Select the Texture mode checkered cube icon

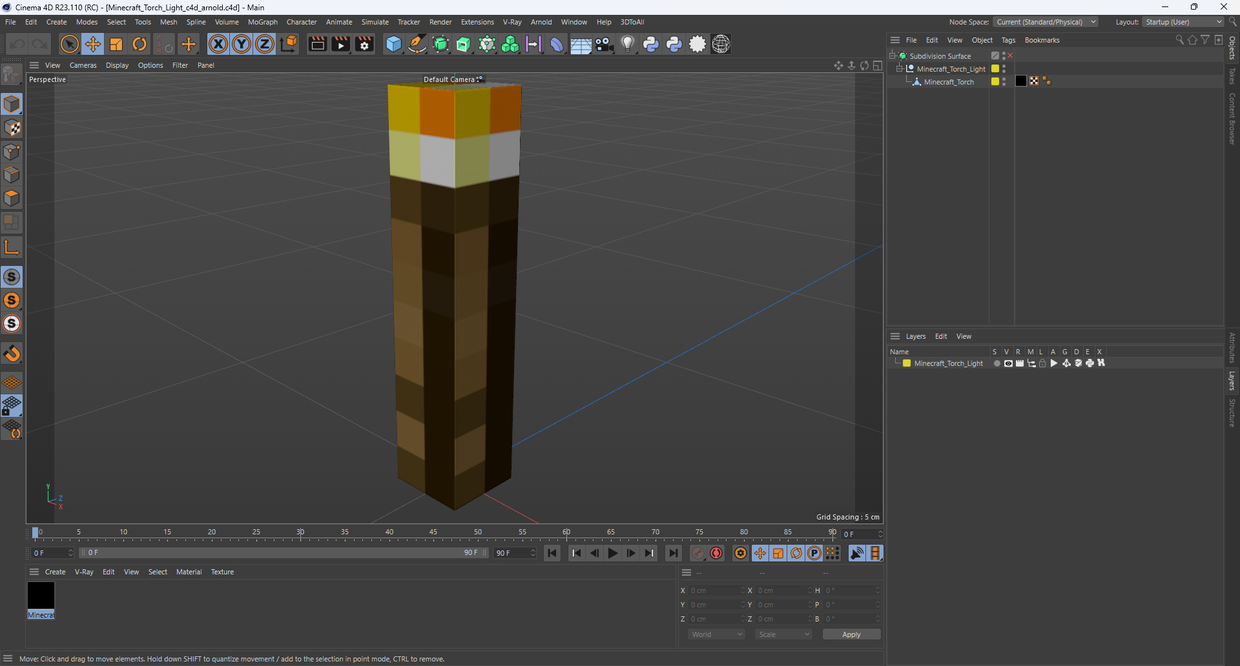pos(12,128)
